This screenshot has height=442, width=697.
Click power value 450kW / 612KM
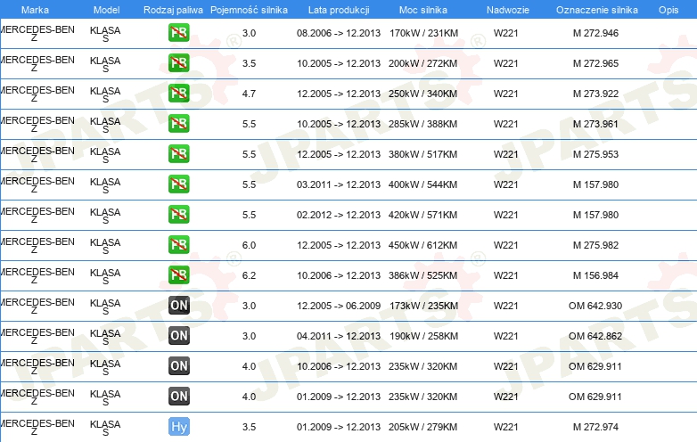pyautogui.click(x=422, y=245)
